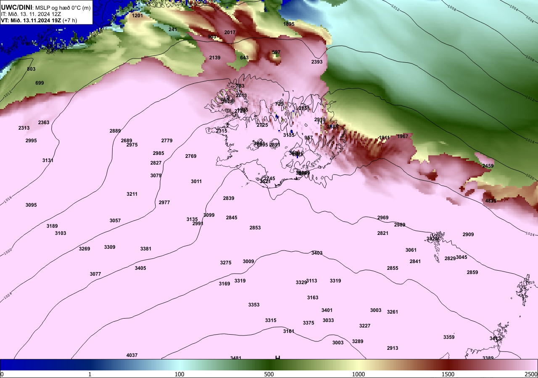Click the height value 3011
The image size is (538, 378).
[x=196, y=181]
